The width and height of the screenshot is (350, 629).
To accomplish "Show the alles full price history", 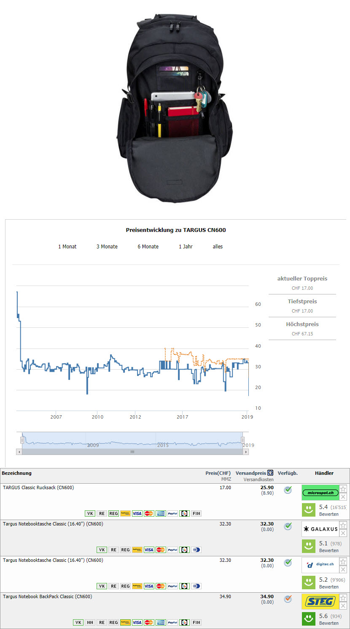I will pos(218,246).
